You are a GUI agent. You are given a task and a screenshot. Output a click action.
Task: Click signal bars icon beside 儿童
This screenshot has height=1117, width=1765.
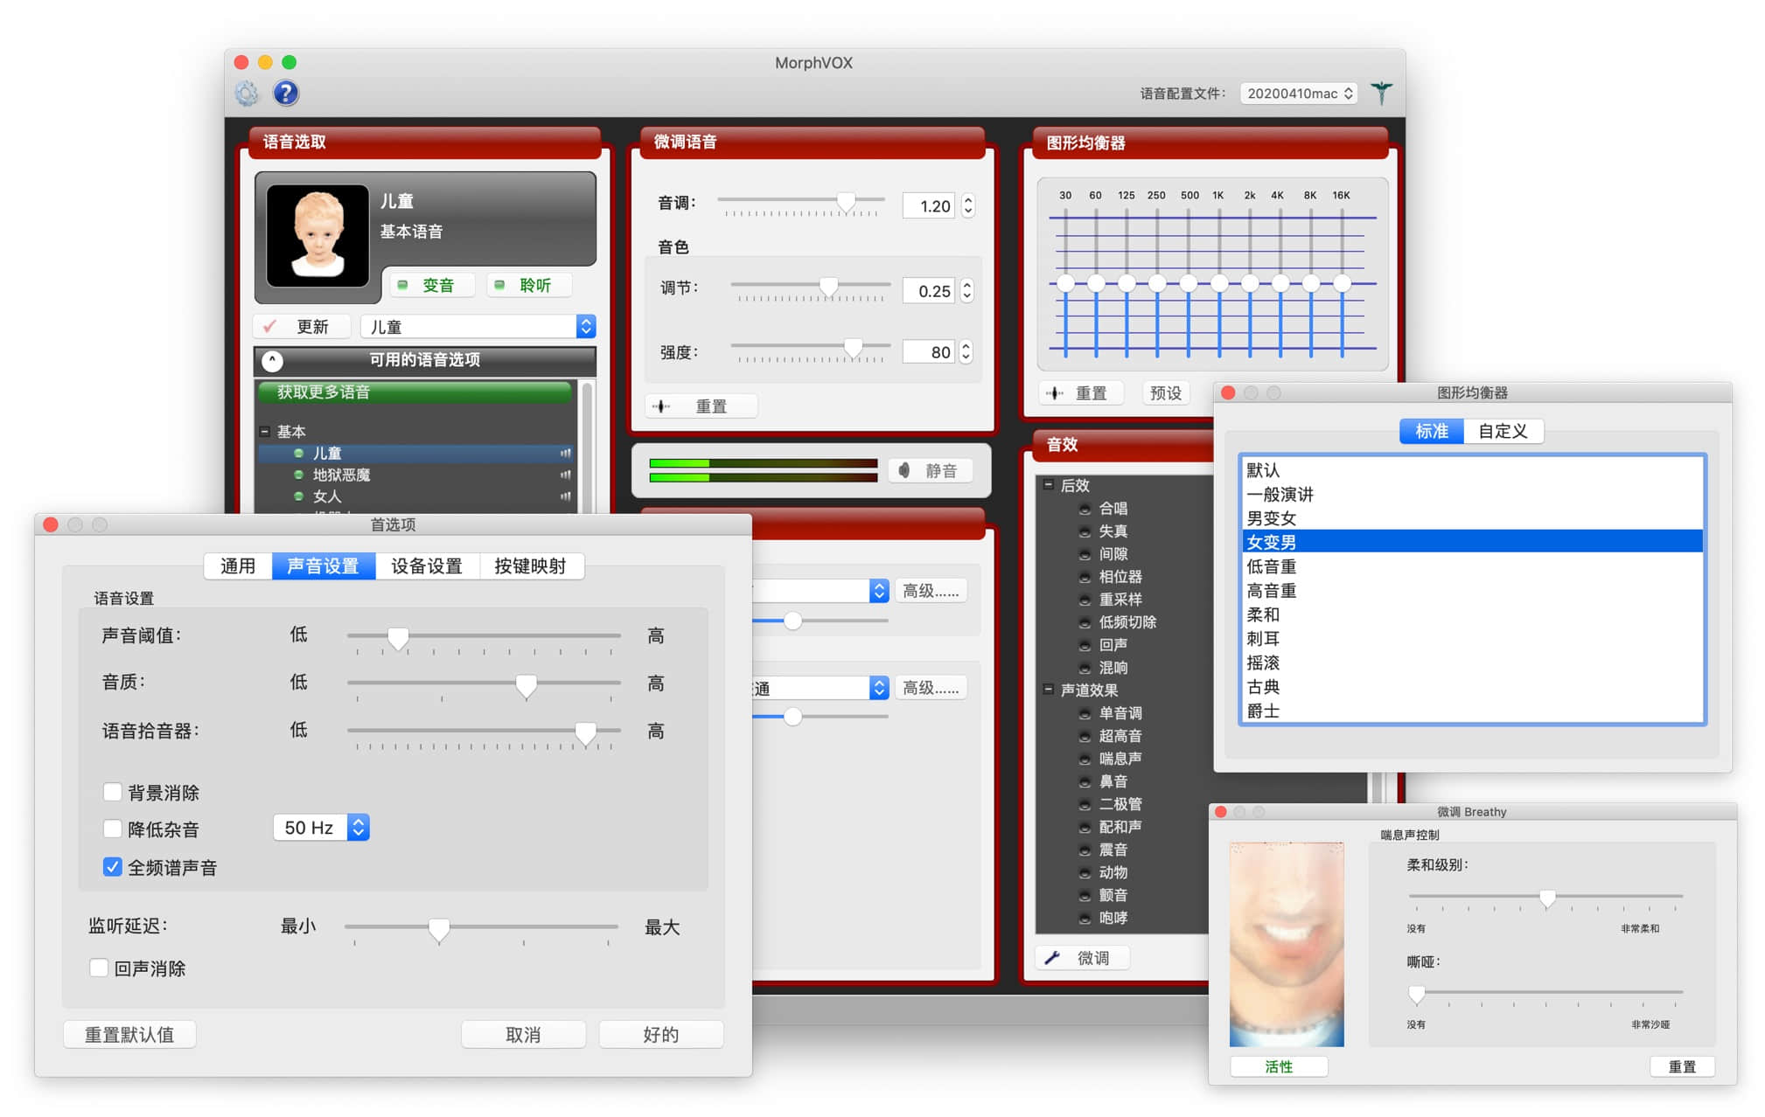coord(566,453)
